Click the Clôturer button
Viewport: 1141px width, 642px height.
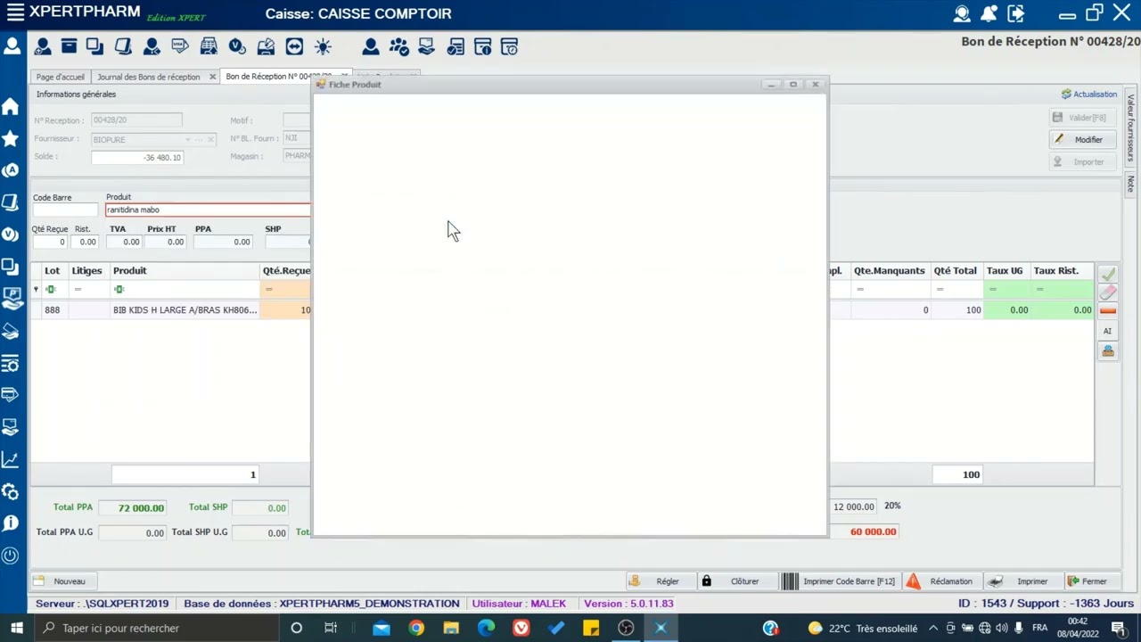click(736, 581)
